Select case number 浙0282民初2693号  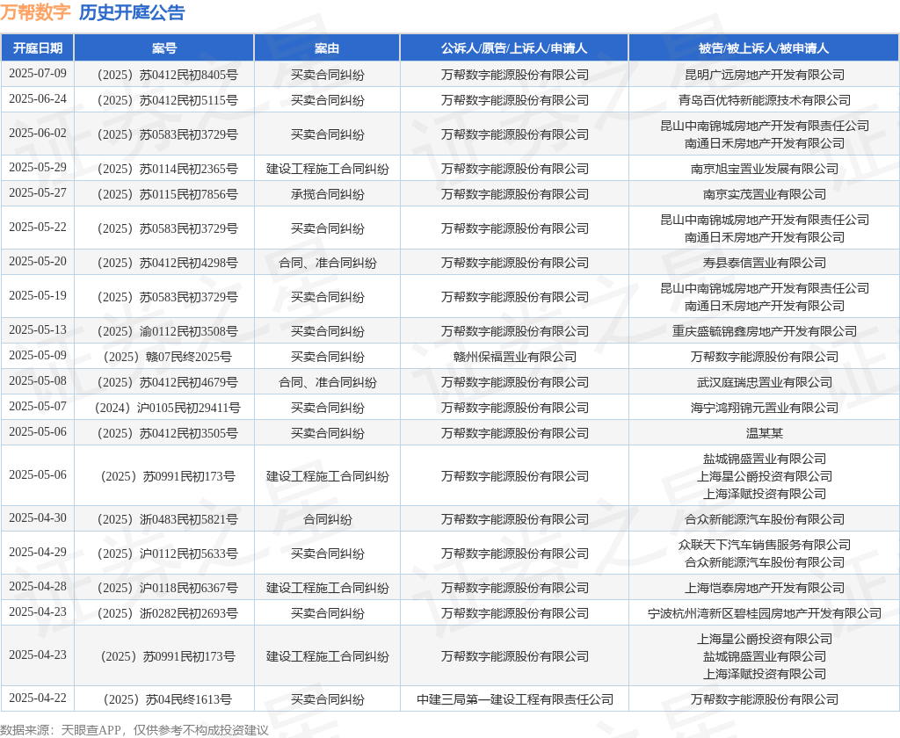pos(168,613)
